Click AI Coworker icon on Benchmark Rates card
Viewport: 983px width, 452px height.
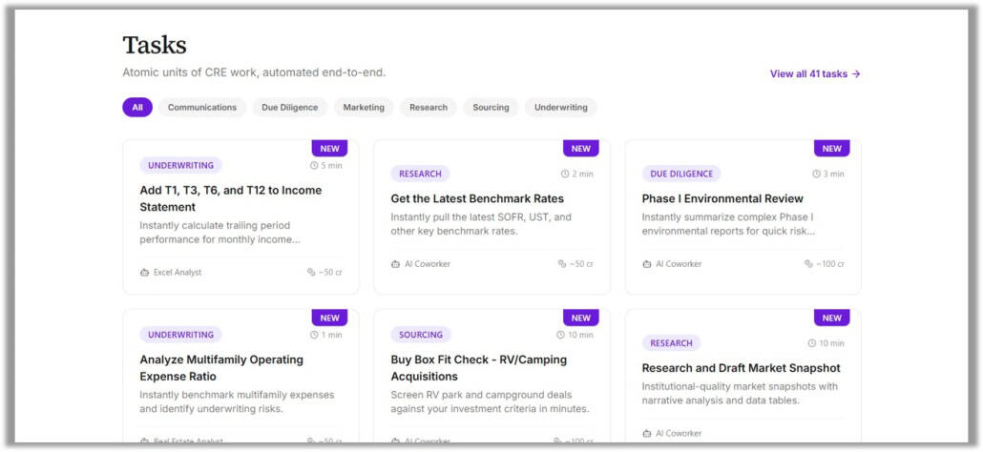[395, 264]
